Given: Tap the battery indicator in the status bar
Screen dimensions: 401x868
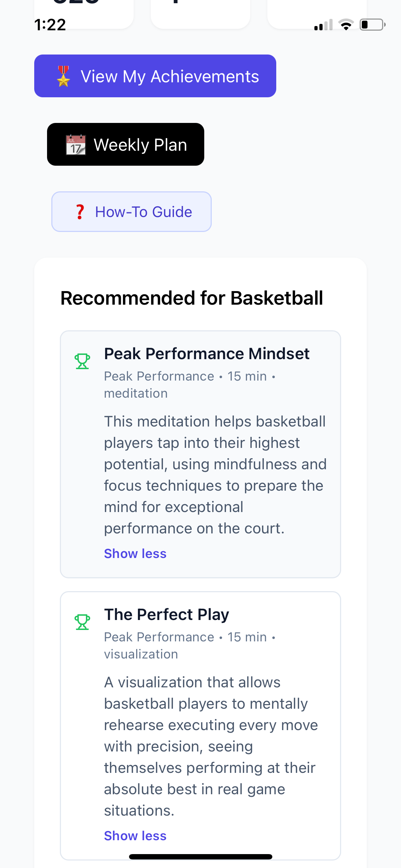Looking at the screenshot, I should click(x=372, y=24).
